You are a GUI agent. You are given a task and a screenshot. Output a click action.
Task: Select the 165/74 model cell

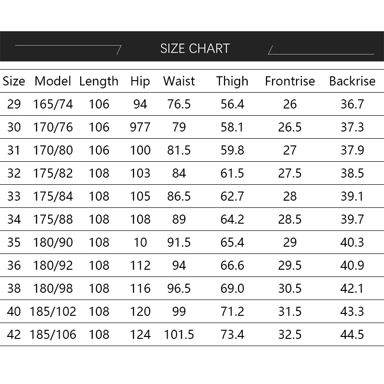tap(53, 104)
